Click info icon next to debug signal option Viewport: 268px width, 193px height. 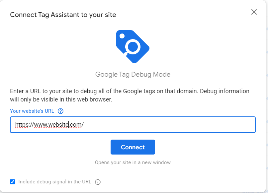pos(98,182)
